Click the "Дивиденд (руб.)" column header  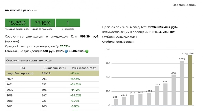(x=55, y=68)
